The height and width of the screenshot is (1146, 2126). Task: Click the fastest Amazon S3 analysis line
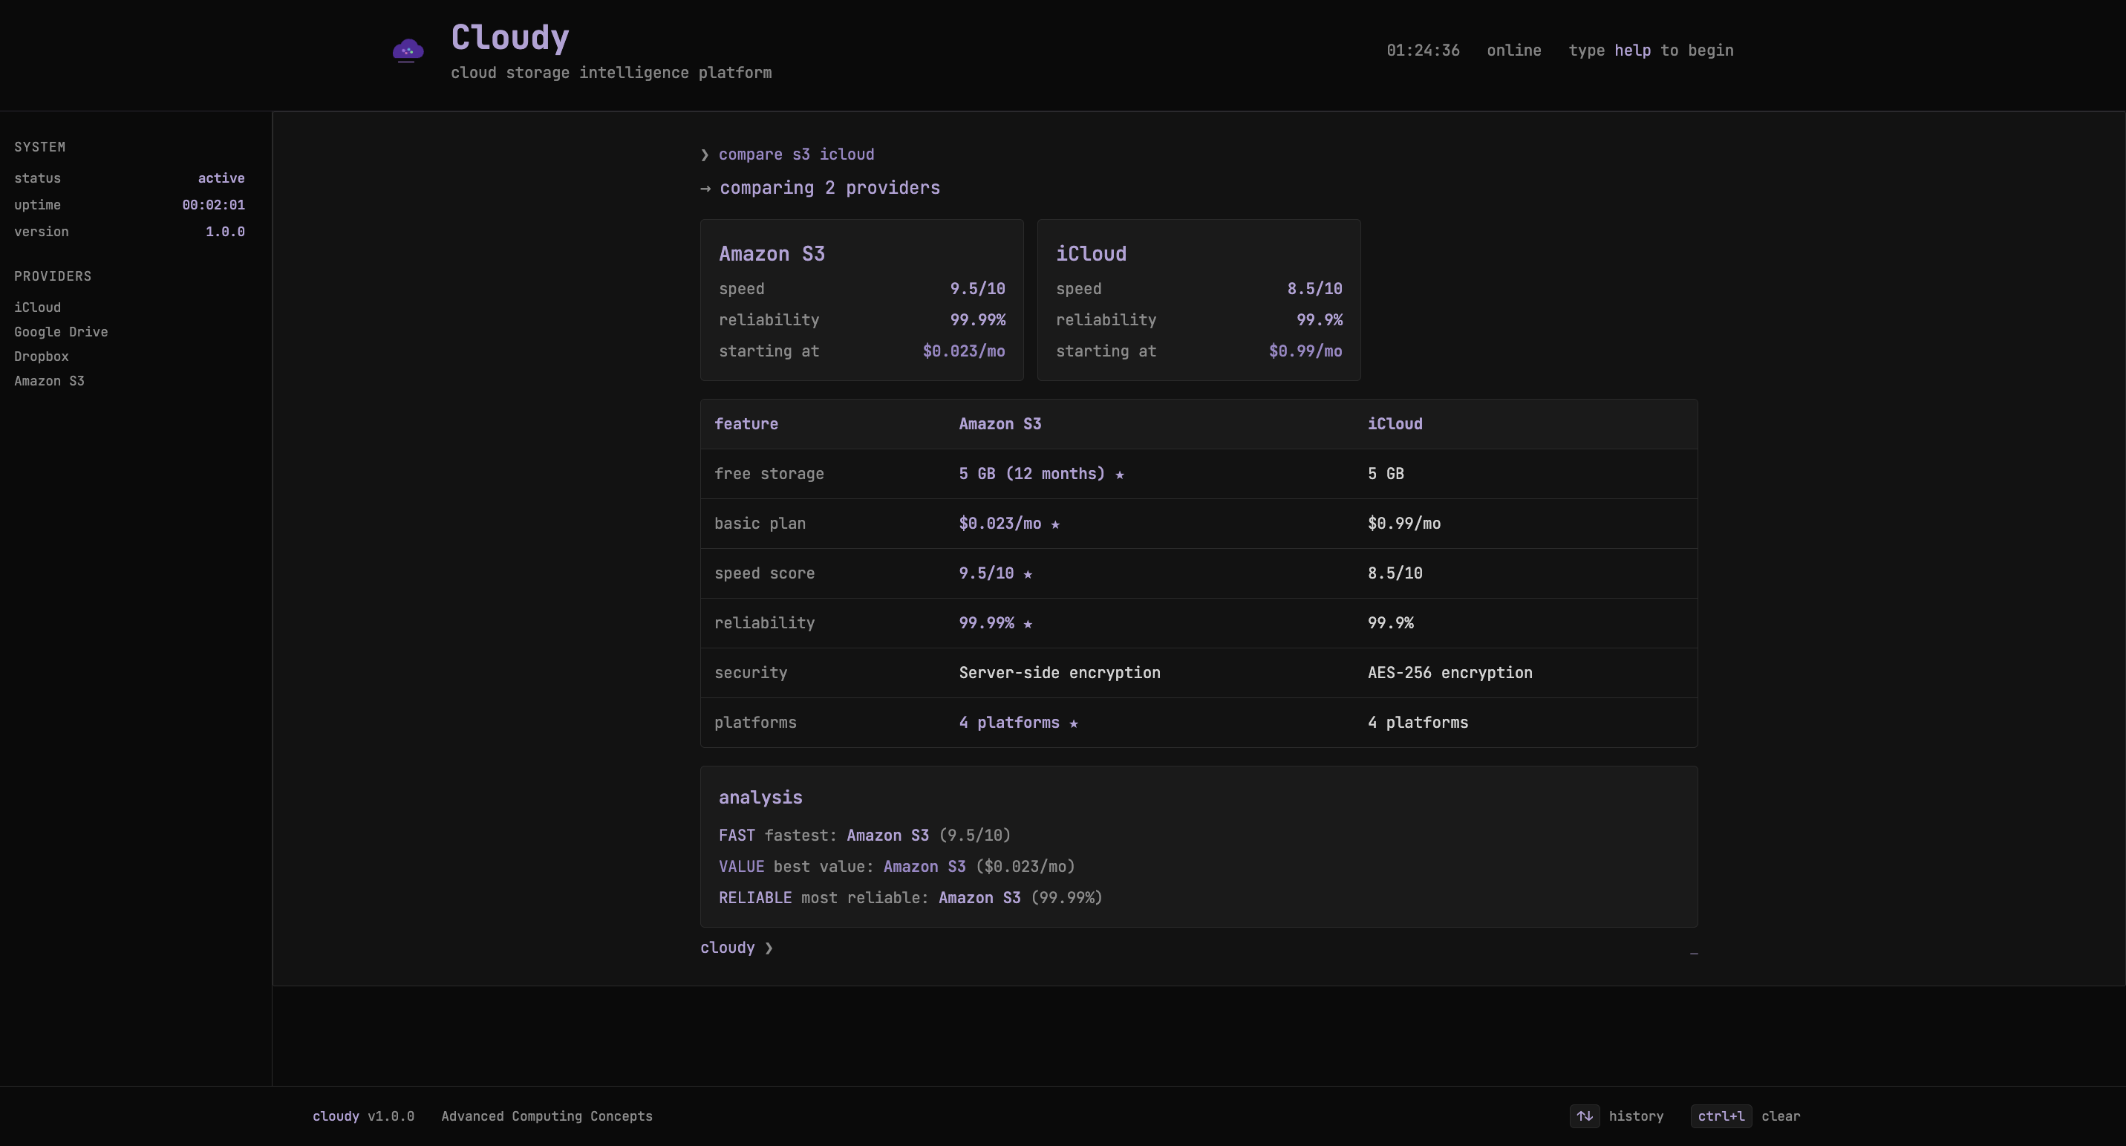click(864, 836)
